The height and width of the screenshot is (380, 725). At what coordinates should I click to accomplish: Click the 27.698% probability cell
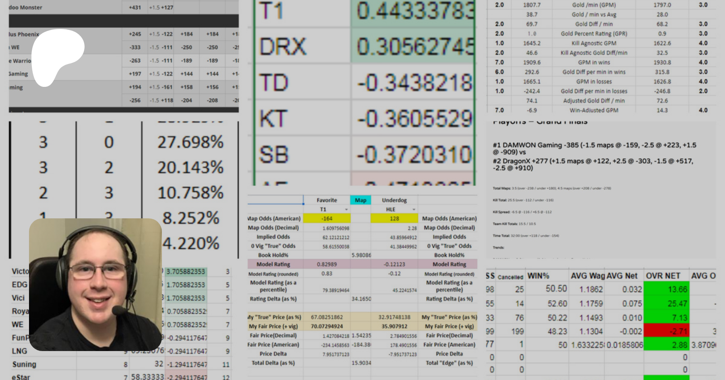[x=190, y=142]
